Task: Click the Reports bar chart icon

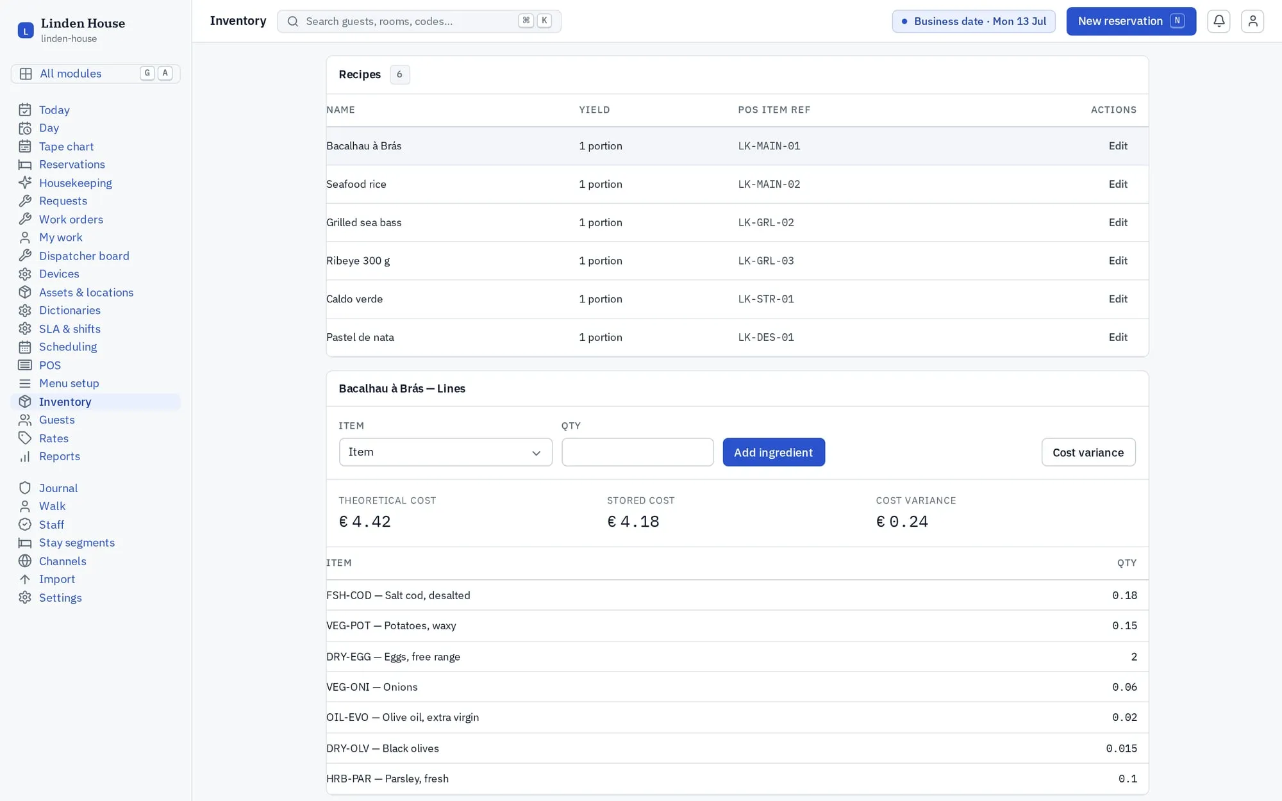Action: tap(25, 456)
